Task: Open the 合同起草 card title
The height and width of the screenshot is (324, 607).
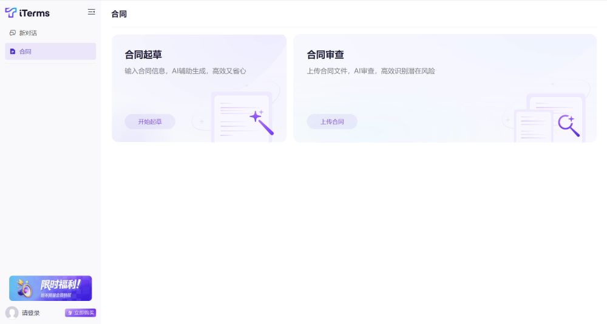Action: [x=143, y=55]
